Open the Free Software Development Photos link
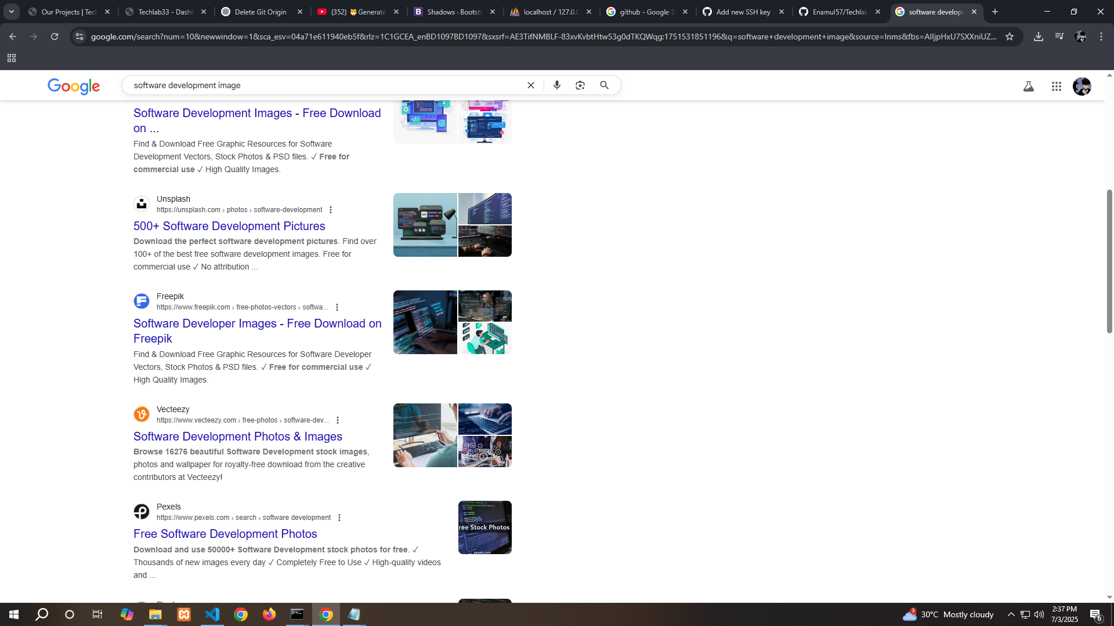The image size is (1114, 626). pos(225,534)
